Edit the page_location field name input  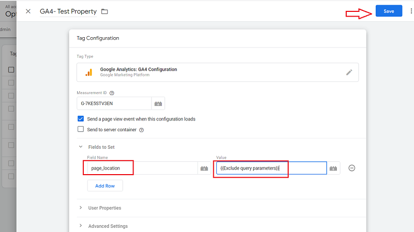[142, 168]
